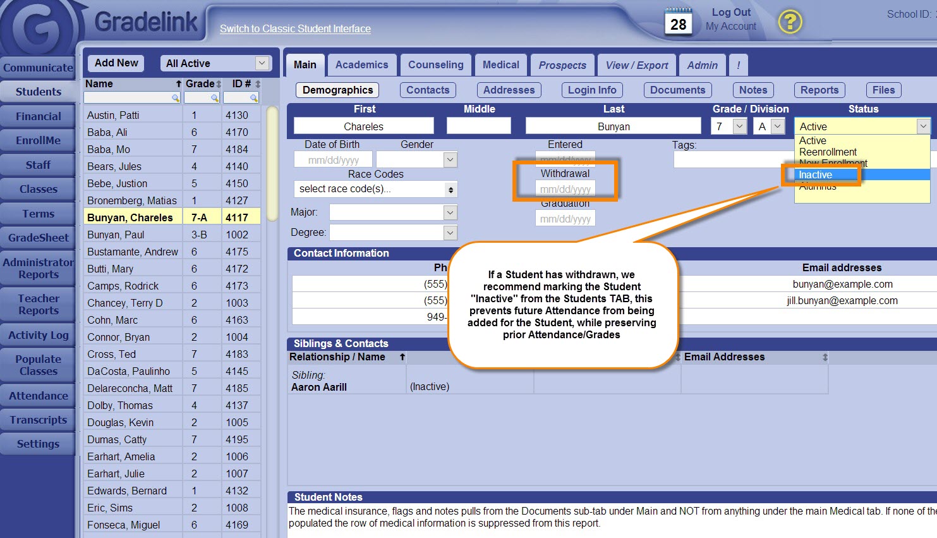This screenshot has height=538, width=937.
Task: Open the calendar icon showing 28
Action: [x=678, y=22]
